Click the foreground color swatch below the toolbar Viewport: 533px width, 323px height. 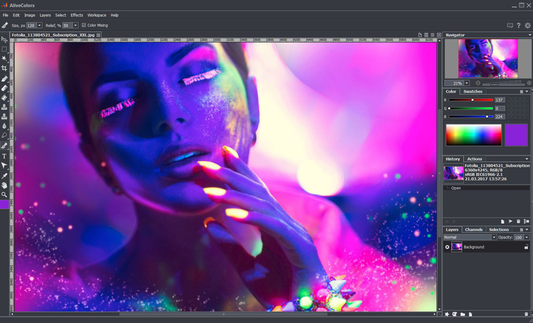(4, 204)
